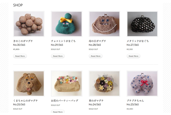Viewport: 171px width, 115px height.
Task: Click Read More under No.28/365
Action: [96, 56]
